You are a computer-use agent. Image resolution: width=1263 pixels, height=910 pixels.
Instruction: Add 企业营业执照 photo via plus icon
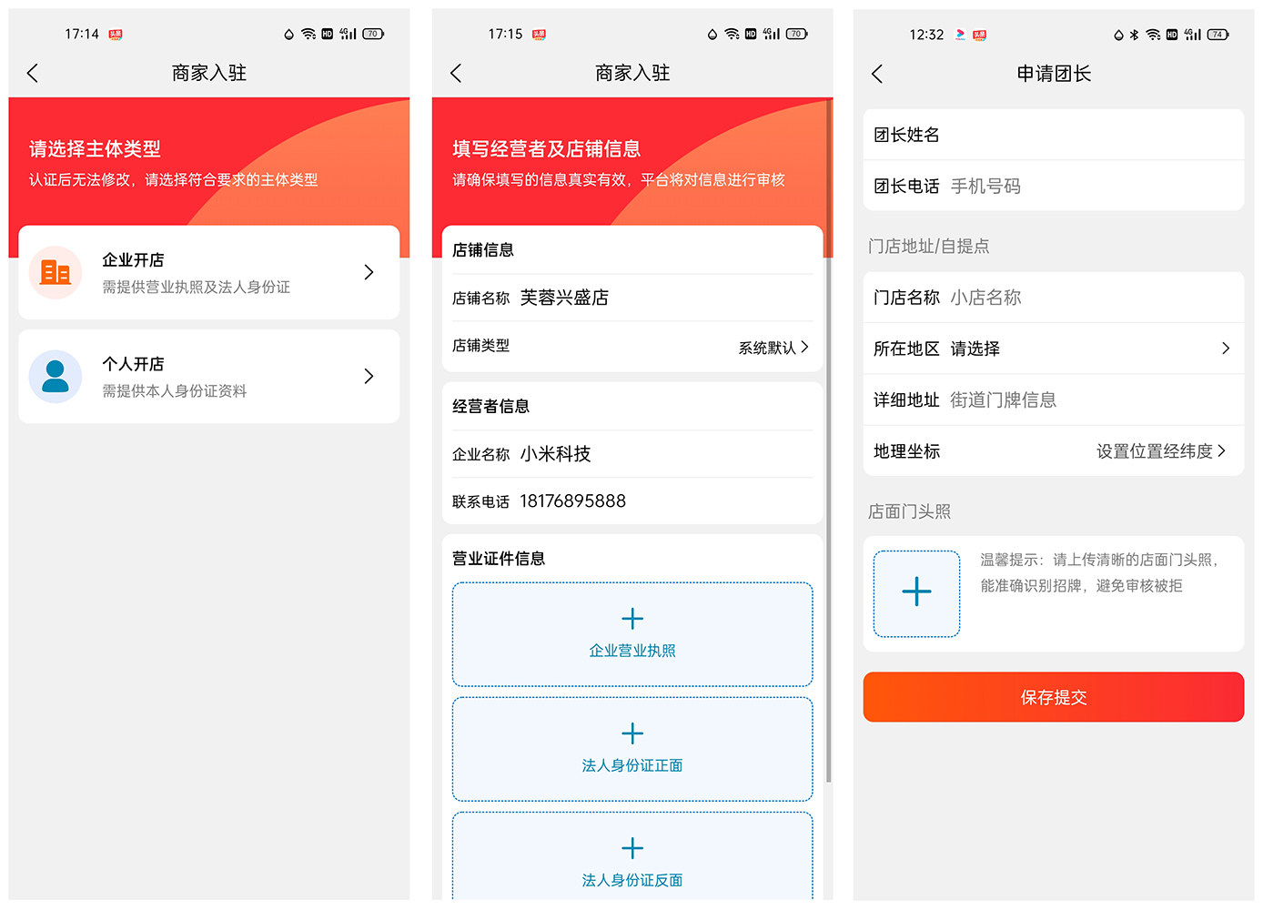[x=632, y=619]
